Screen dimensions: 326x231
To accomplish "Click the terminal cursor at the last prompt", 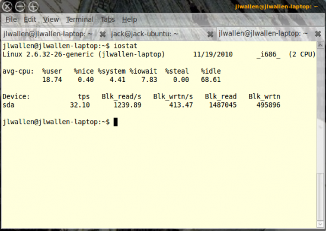I will [116, 122].
